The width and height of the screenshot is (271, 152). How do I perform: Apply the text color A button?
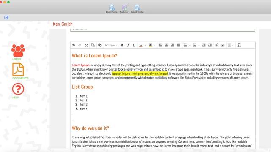click(x=141, y=45)
